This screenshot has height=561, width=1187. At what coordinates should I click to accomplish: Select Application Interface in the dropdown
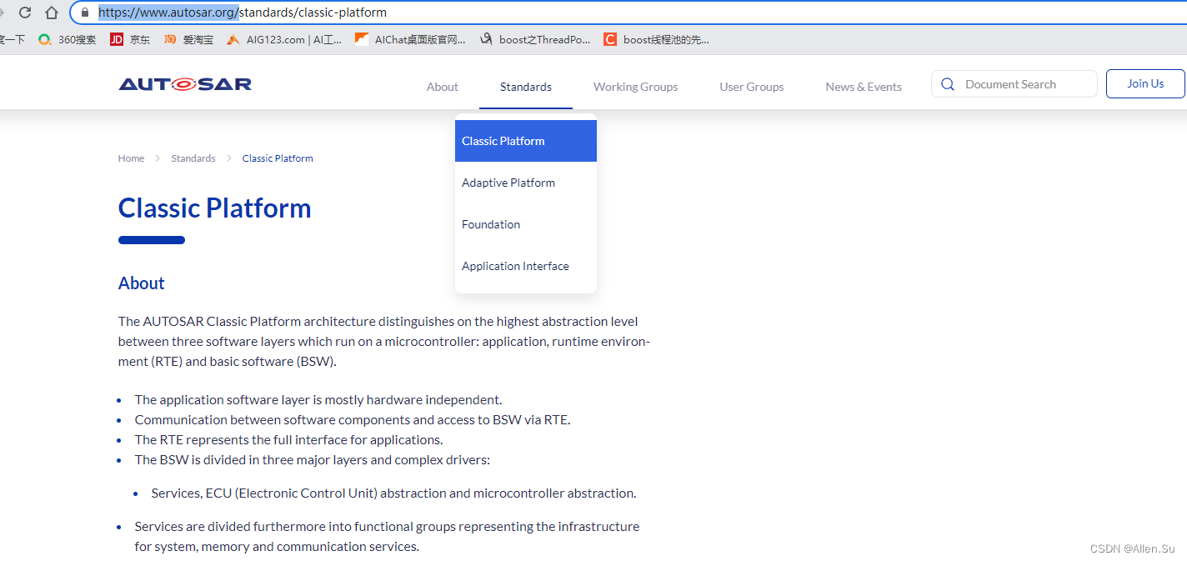pos(526,266)
